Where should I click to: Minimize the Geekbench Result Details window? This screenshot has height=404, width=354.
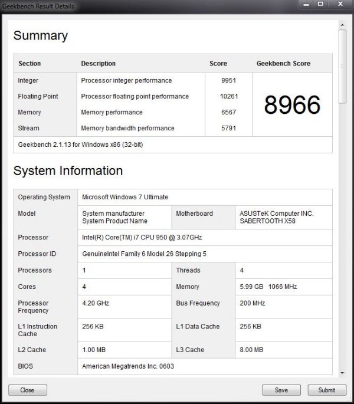point(306,4)
